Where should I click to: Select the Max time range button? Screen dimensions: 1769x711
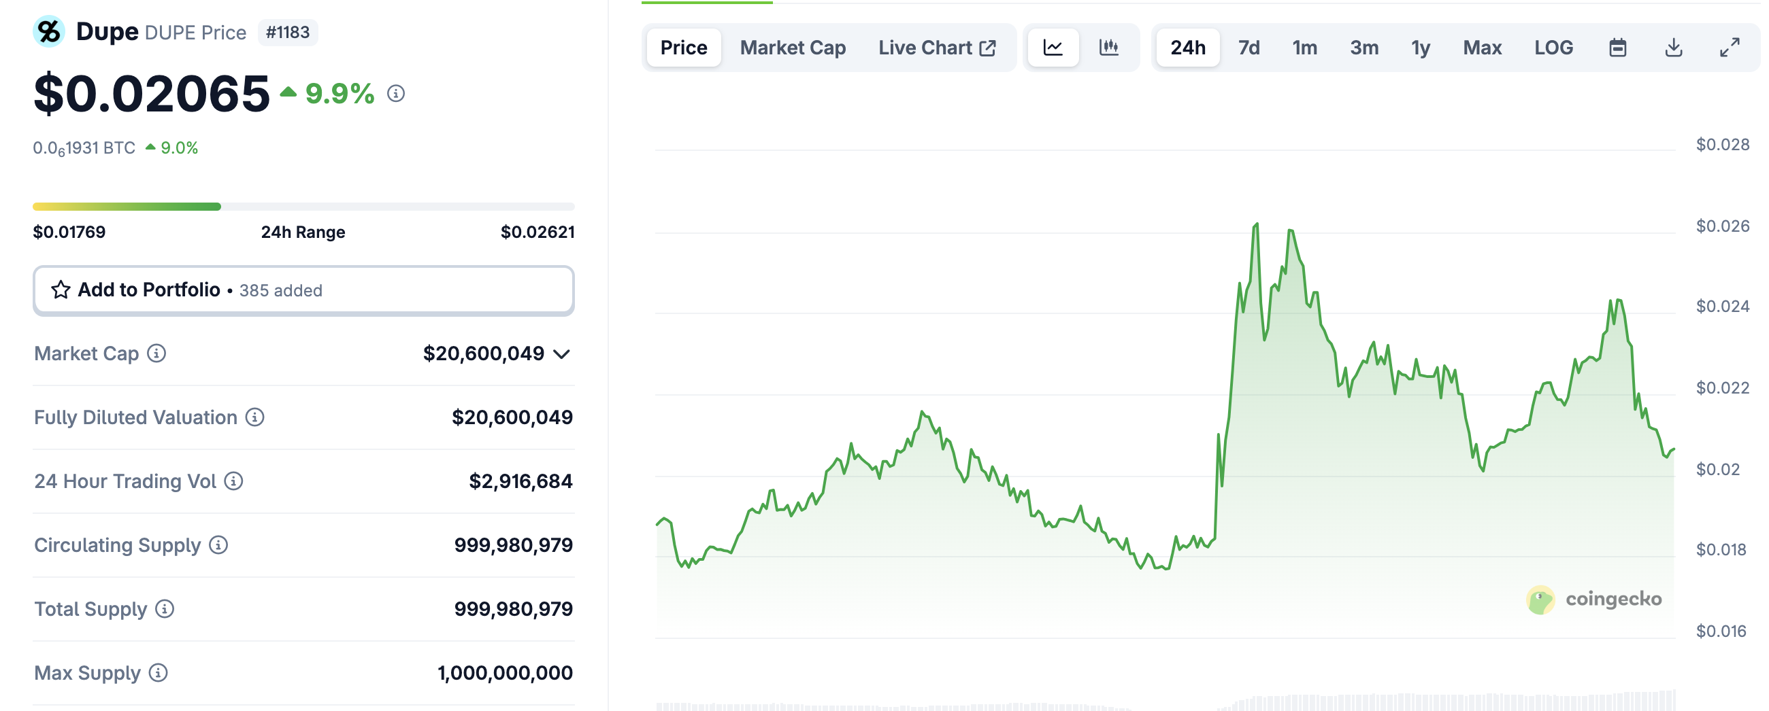pos(1482,48)
